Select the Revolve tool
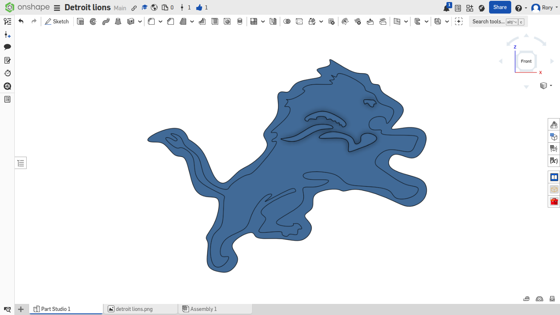The height and width of the screenshot is (315, 560). [93, 21]
